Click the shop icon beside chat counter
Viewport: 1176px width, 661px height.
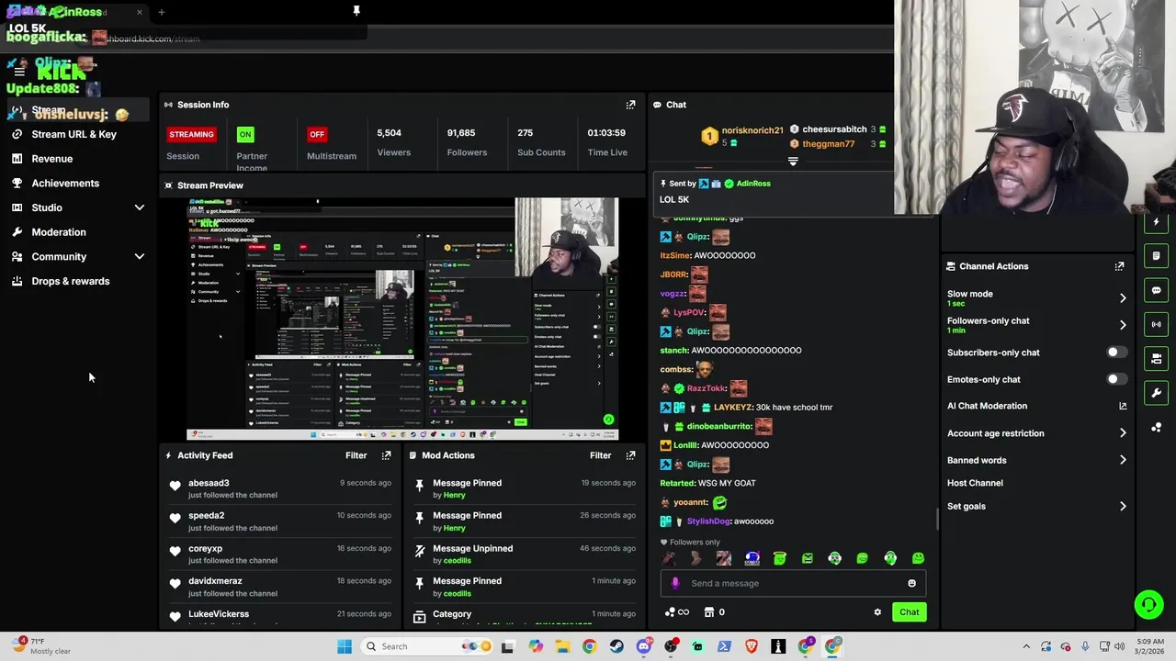[x=709, y=612]
